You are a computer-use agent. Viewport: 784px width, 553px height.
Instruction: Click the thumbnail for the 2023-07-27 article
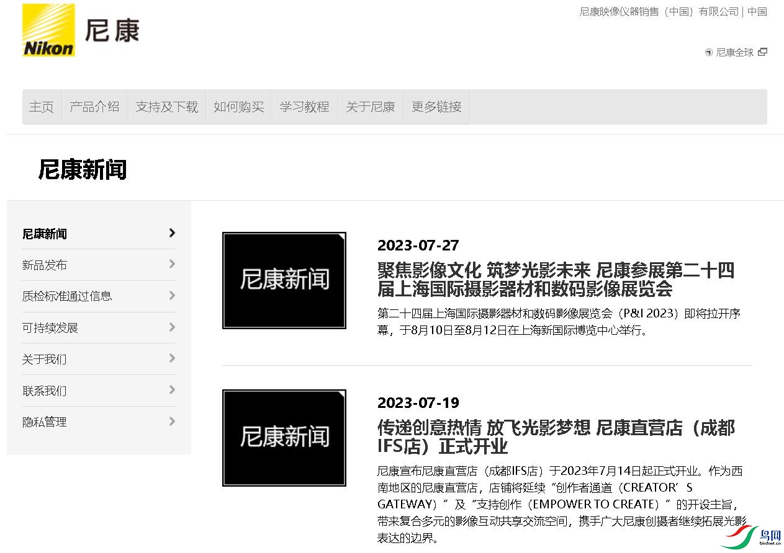[x=284, y=280]
